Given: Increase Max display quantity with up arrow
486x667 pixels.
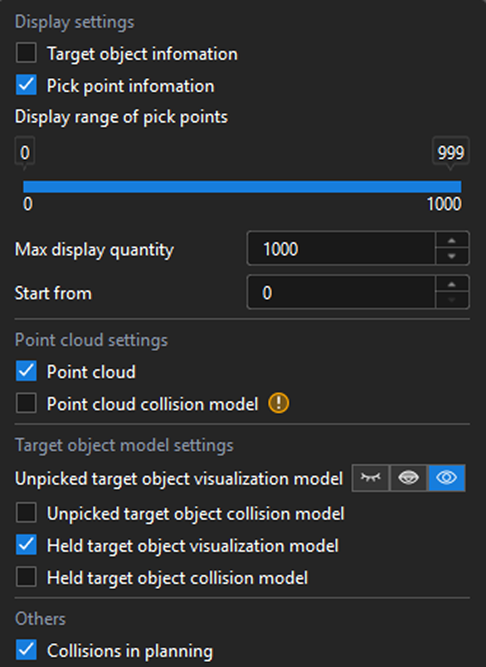Looking at the screenshot, I should click(x=451, y=241).
